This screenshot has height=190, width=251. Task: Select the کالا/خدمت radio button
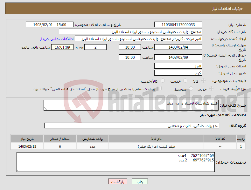click(x=163, y=81)
